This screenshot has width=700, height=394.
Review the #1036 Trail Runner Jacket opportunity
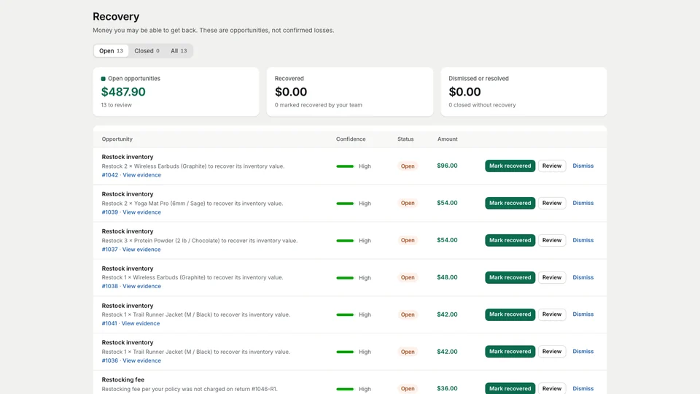[552, 352]
